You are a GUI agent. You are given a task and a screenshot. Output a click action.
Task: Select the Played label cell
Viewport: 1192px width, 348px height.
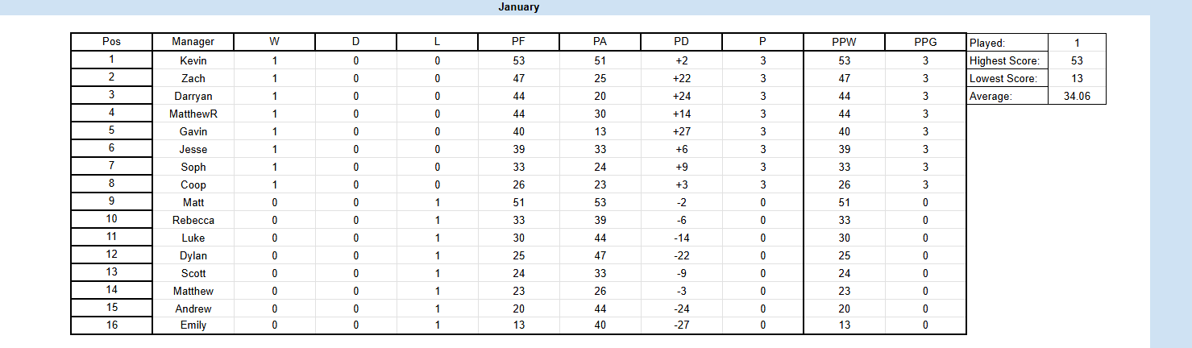[x=1007, y=43]
